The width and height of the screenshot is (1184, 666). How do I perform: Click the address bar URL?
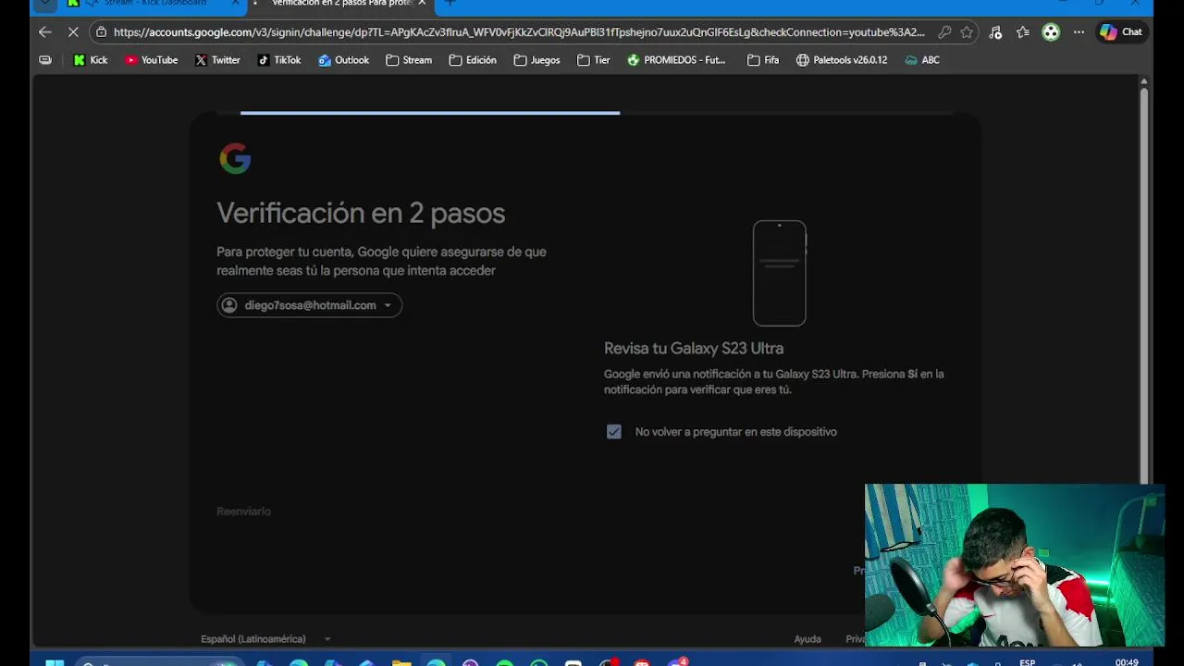pyautogui.click(x=518, y=32)
